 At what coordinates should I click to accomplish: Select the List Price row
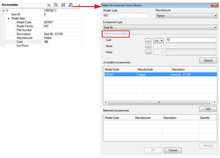[43, 46]
